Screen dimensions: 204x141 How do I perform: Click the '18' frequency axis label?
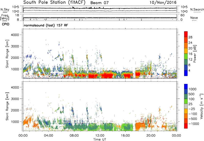pyautogui.click(x=17, y=15)
